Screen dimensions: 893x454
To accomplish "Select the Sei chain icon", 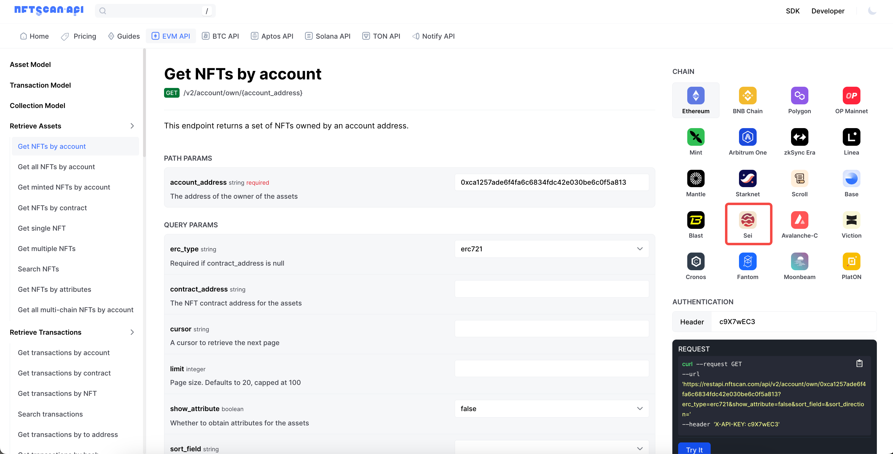I will pyautogui.click(x=748, y=220).
